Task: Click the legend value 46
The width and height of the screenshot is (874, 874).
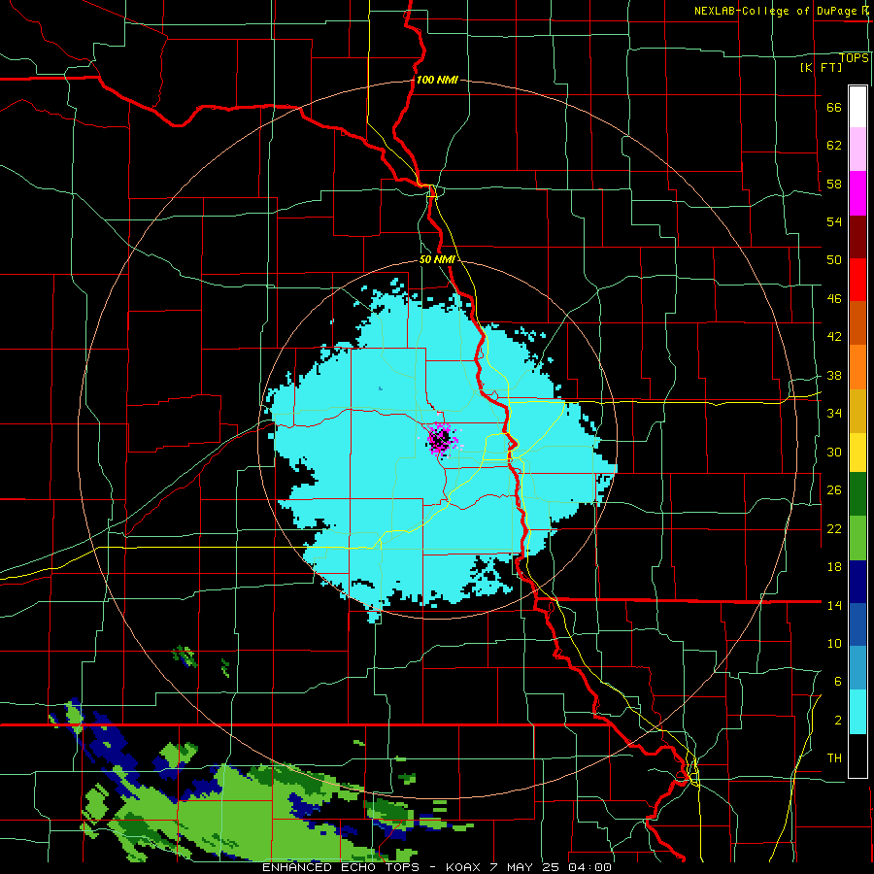Action: pyautogui.click(x=834, y=299)
